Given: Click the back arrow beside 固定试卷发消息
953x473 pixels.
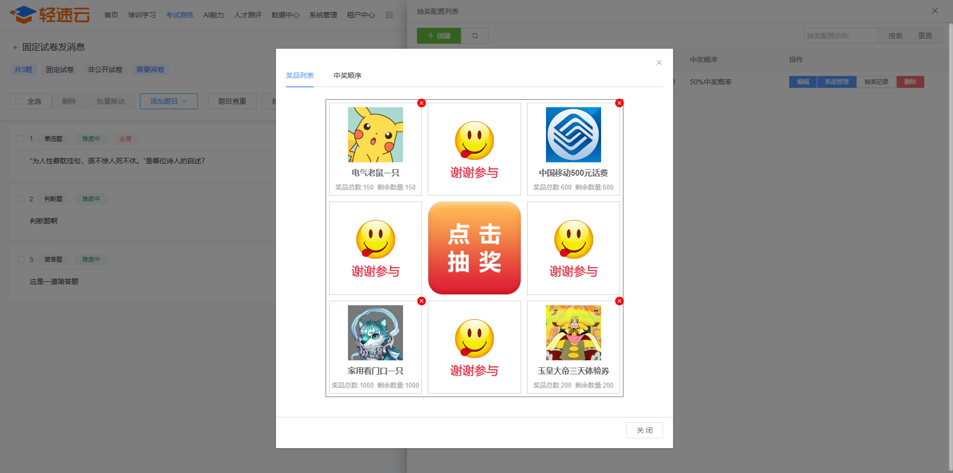Looking at the screenshot, I should pyautogui.click(x=15, y=47).
